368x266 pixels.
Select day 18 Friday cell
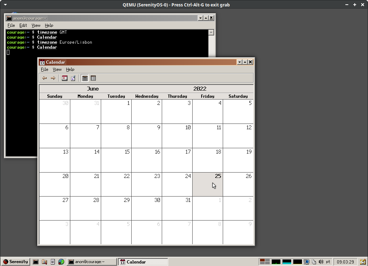click(208, 160)
